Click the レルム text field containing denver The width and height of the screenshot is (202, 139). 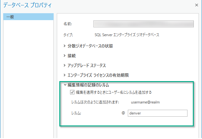pos(157,113)
